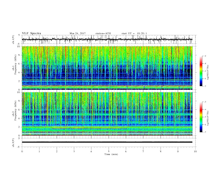The width and height of the screenshot is (220, 170).
Task: Click the "Time (min)" axis label
Action: pos(111,154)
